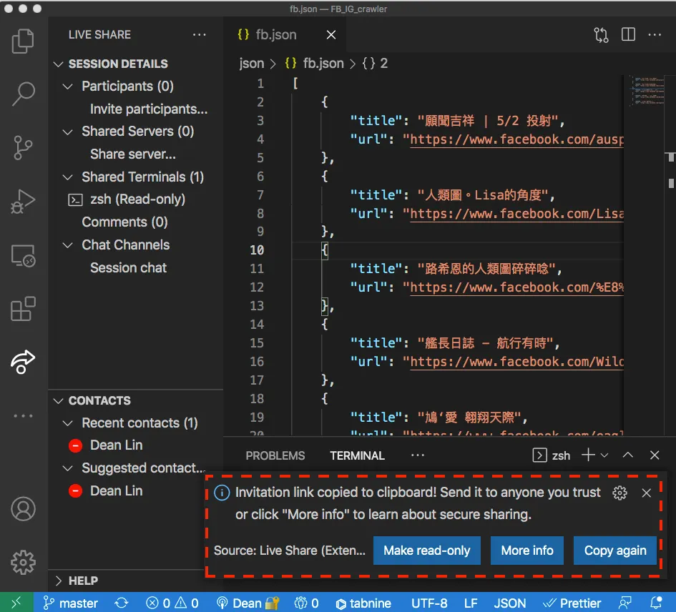
Task: Maximize the terminal panel with caret
Action: click(x=628, y=455)
